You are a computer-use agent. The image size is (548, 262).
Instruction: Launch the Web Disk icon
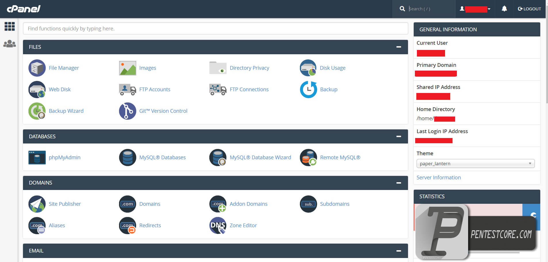pyautogui.click(x=37, y=90)
